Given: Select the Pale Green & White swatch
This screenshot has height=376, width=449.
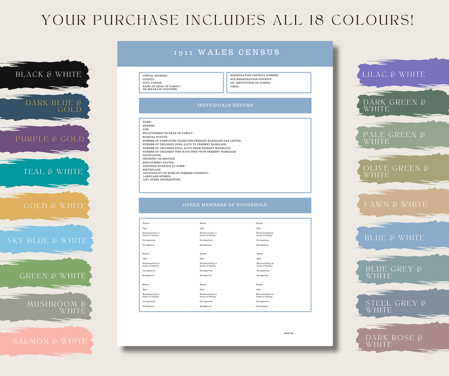Looking at the screenshot, I should 393,138.
